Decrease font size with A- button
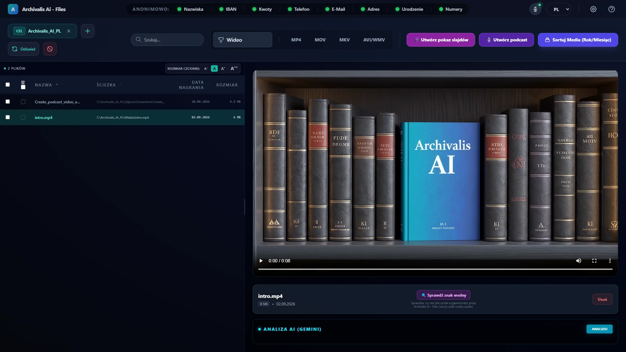This screenshot has height=352, width=626. 206,68
